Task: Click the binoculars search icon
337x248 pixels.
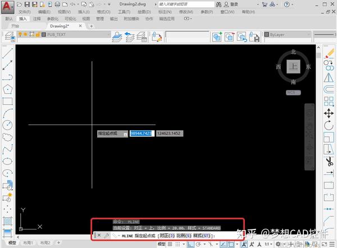Action: coord(218,4)
